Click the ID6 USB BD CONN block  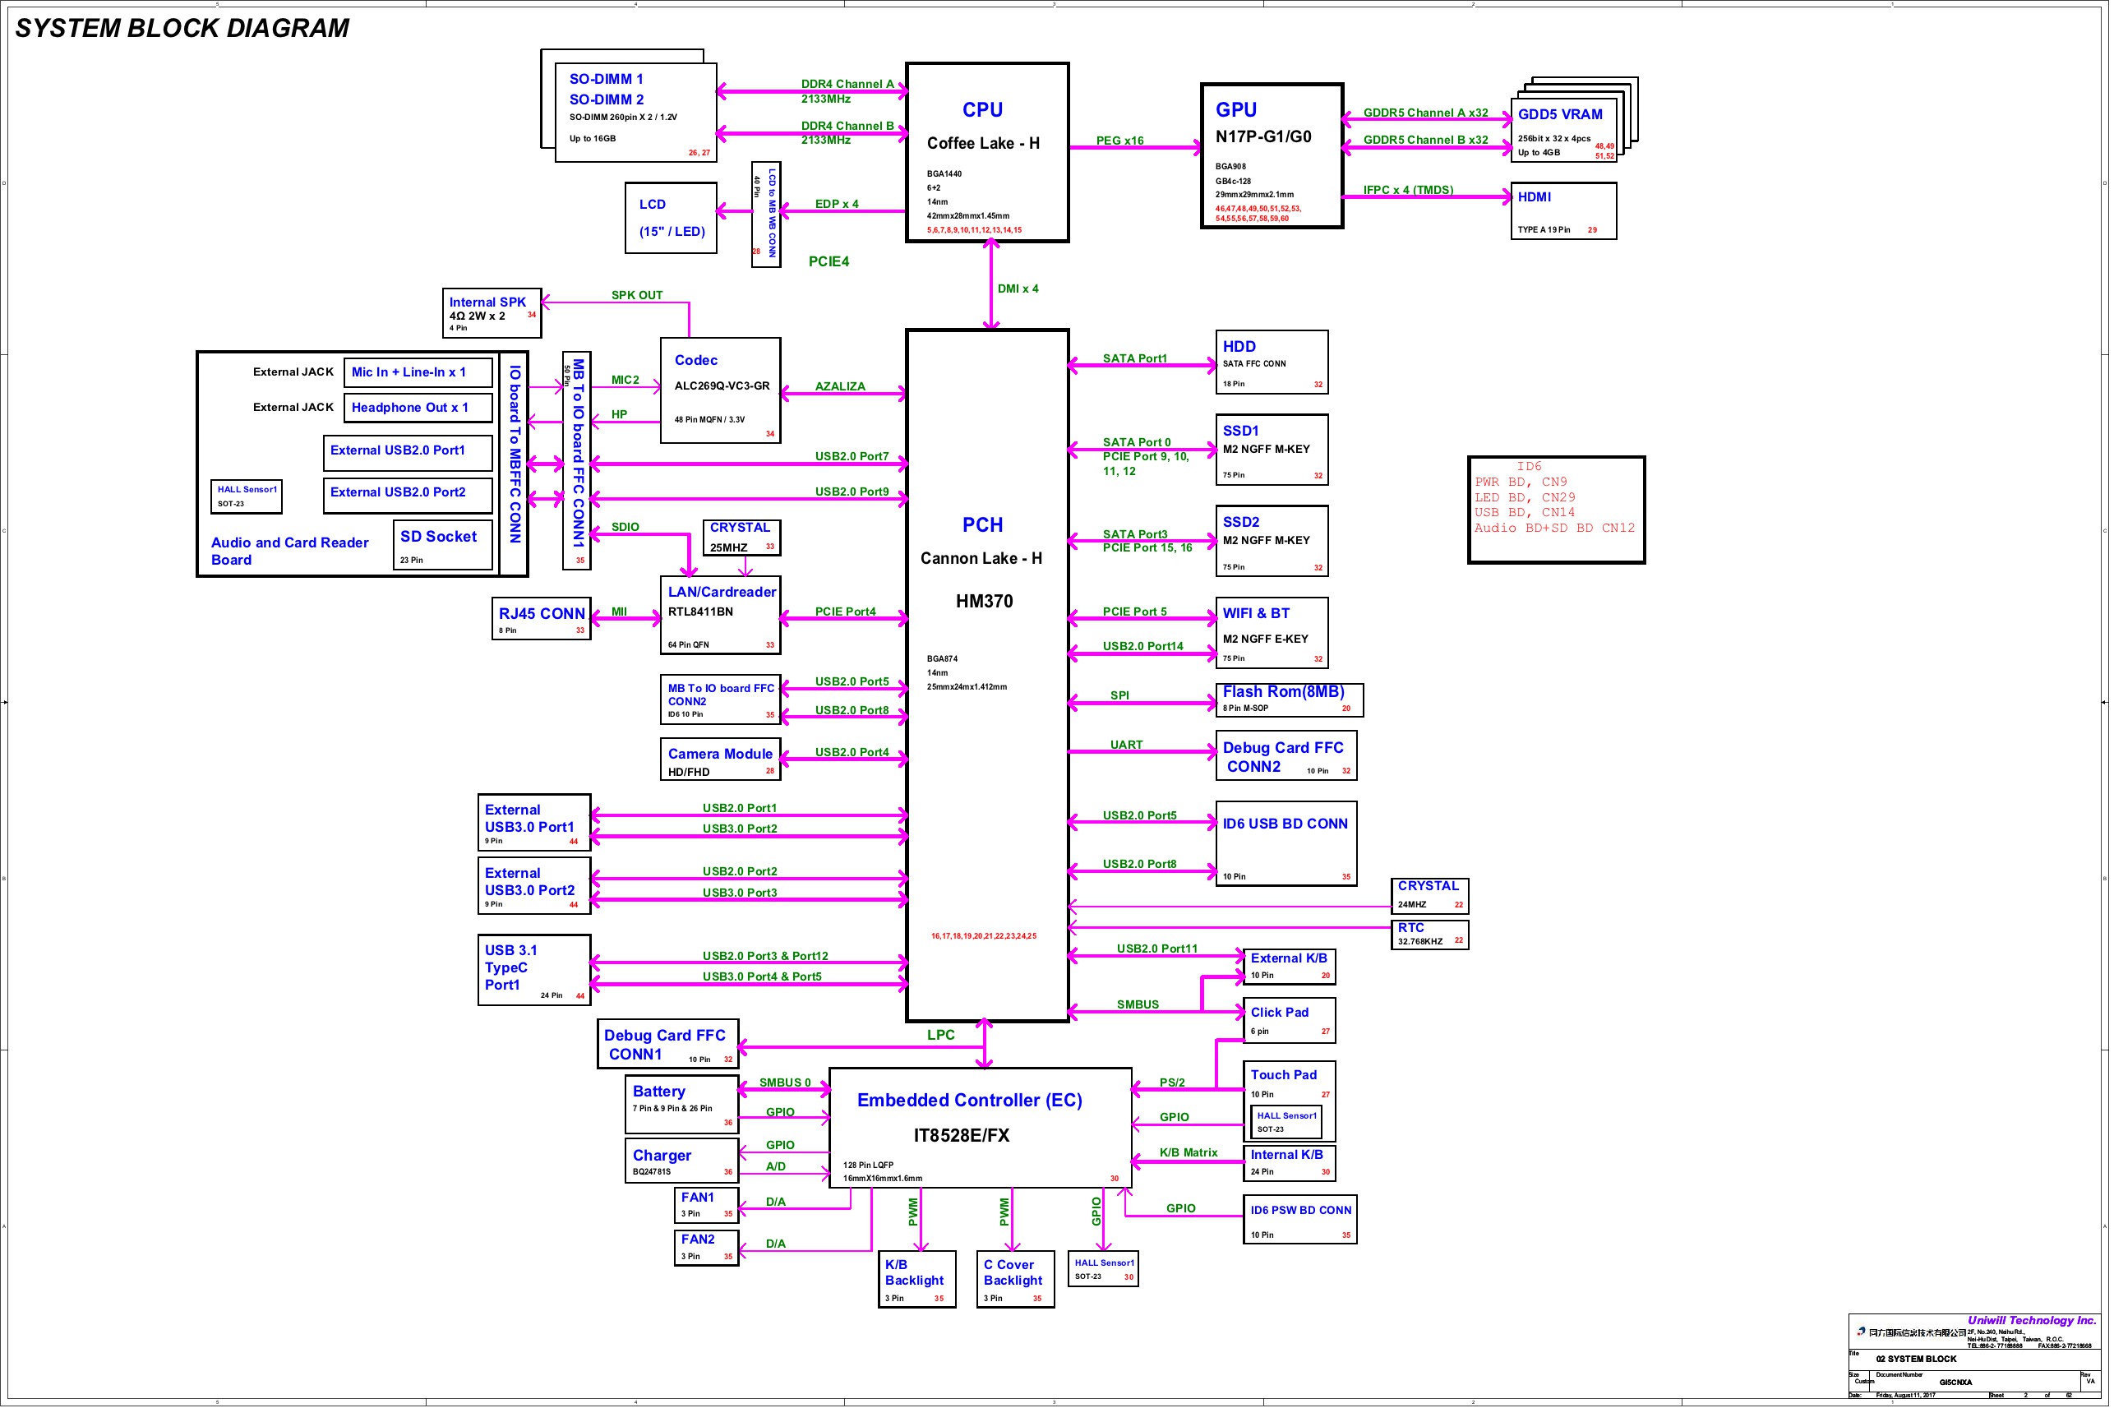(x=1285, y=844)
